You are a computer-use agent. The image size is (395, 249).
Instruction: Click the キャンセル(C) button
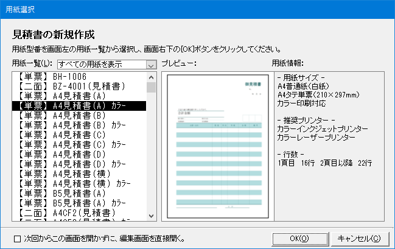tap(360, 239)
